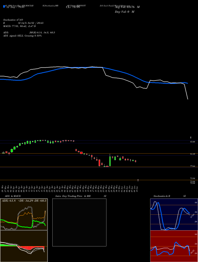Click the 'Day Vol: 0 M' text

[x=124, y=12]
